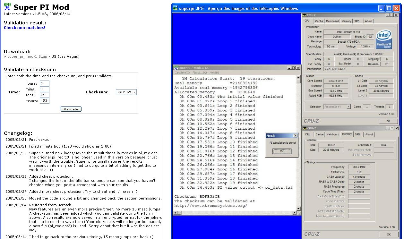Switch to Cache tab in upper CPU-Z

(x=319, y=21)
